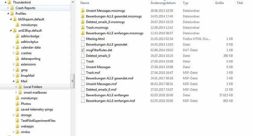Select the Trash.mozmsgs folder icon
Image resolution: width=253 pixels, height=136 pixels.
tap(83, 28)
